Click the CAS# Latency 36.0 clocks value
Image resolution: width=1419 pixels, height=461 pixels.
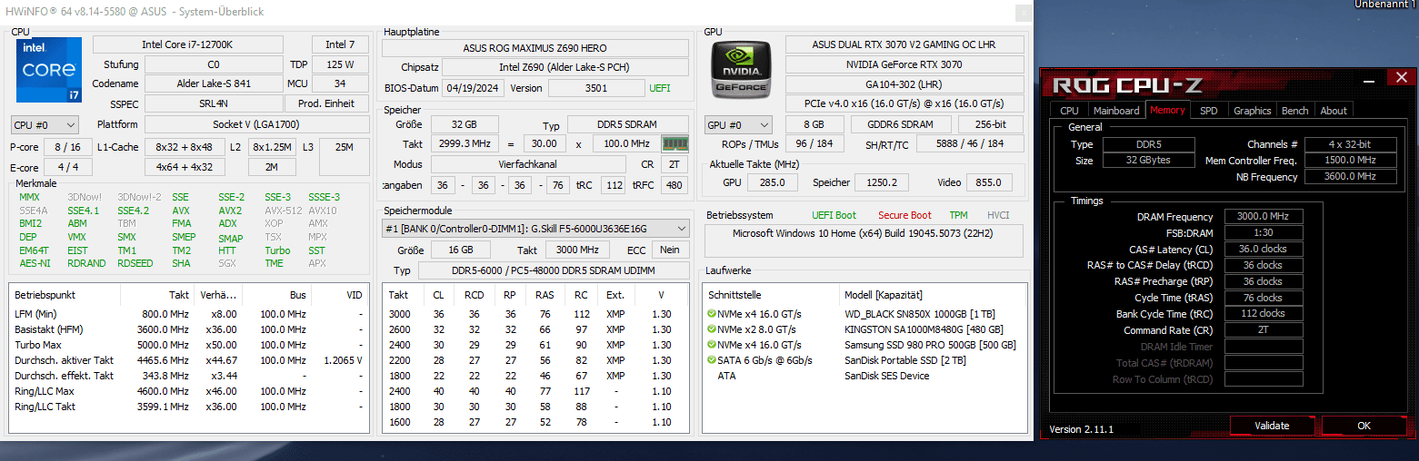(x=1264, y=249)
